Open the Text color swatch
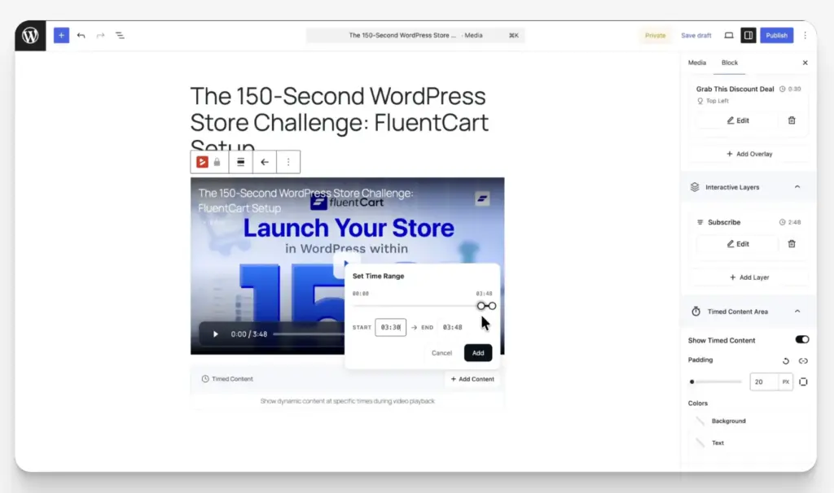Image resolution: width=834 pixels, height=493 pixels. click(700, 443)
